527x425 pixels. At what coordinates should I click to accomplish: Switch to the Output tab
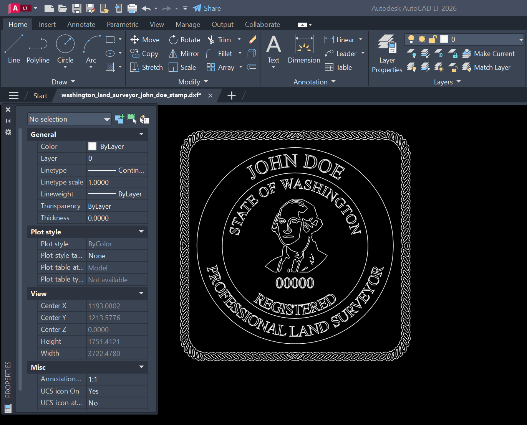(222, 24)
